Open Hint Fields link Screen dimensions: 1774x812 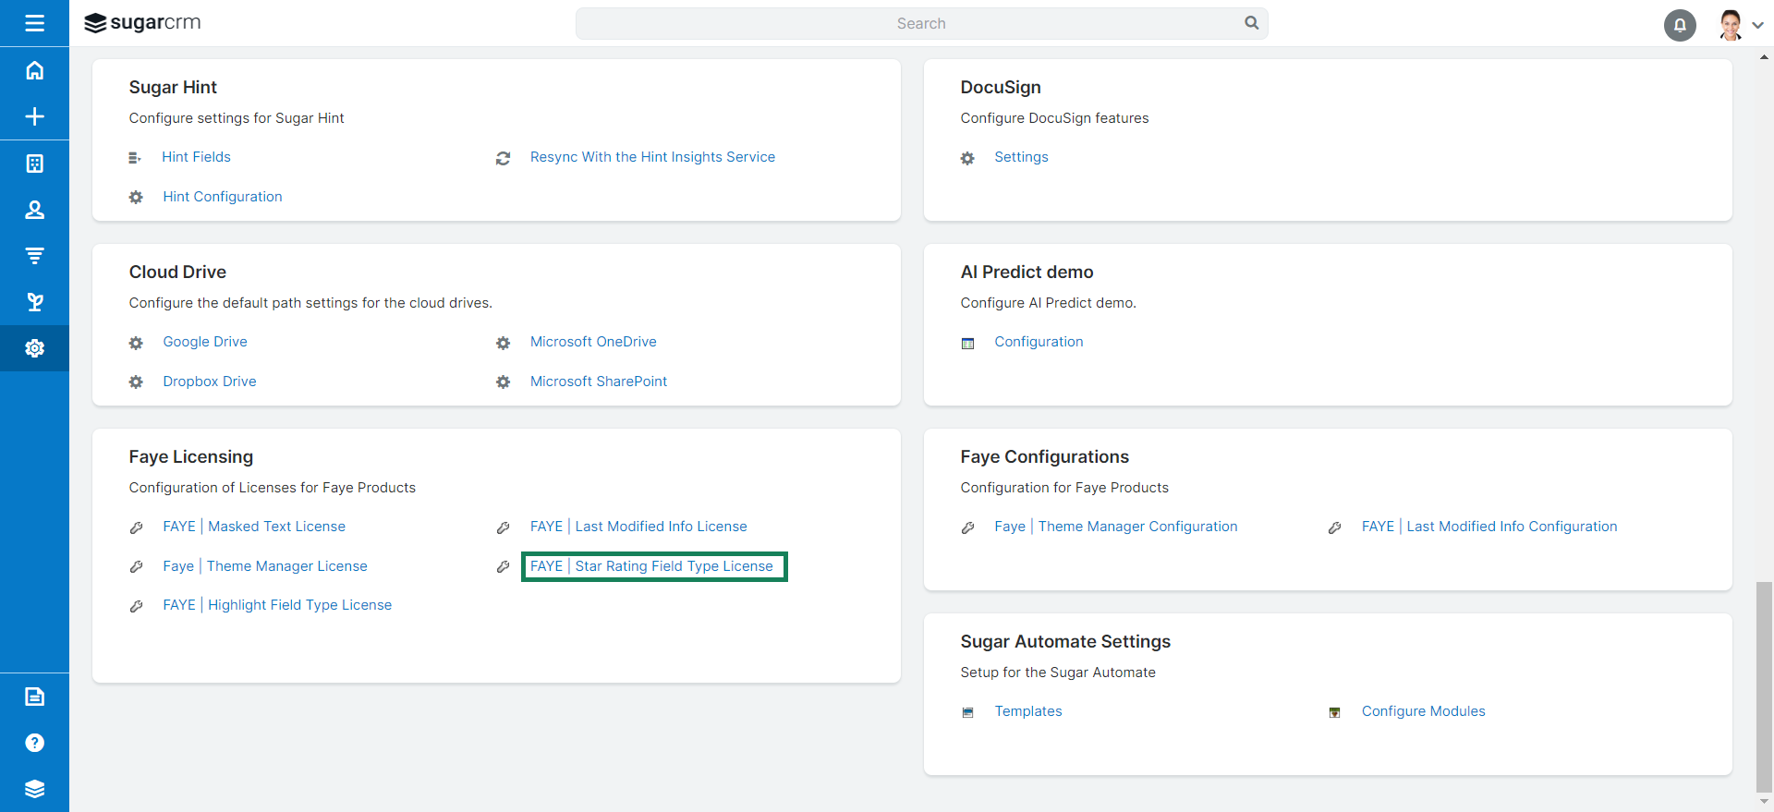(x=196, y=157)
